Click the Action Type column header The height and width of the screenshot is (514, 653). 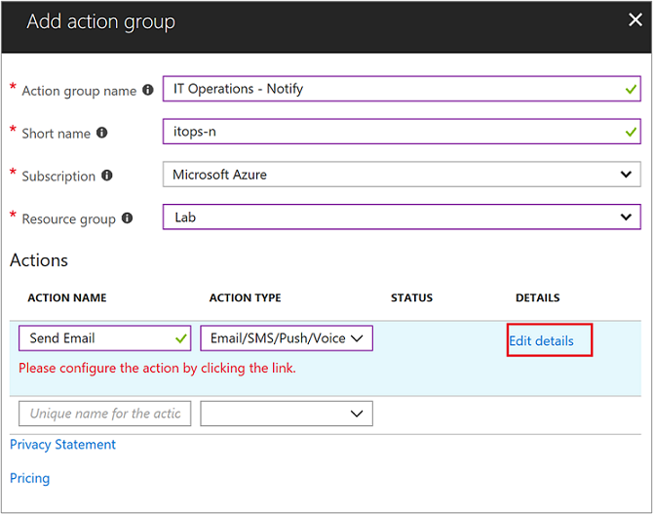click(x=245, y=297)
